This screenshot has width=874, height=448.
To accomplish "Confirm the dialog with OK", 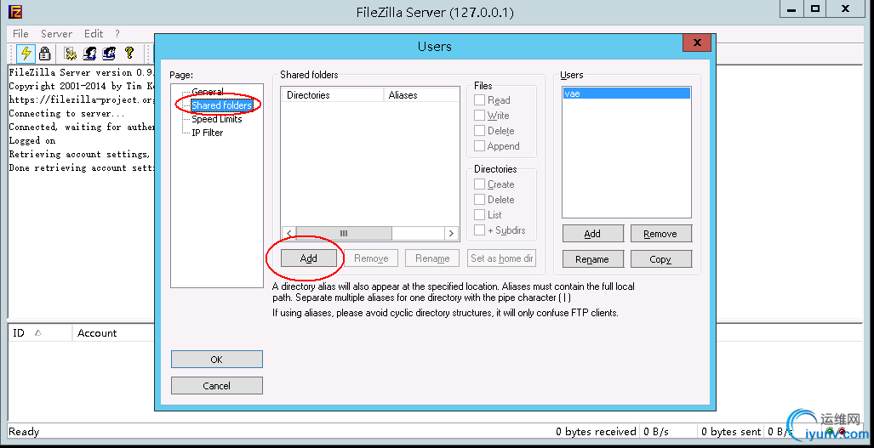I will tap(217, 360).
